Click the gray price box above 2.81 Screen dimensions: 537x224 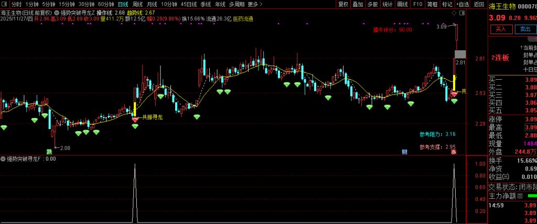point(460,54)
